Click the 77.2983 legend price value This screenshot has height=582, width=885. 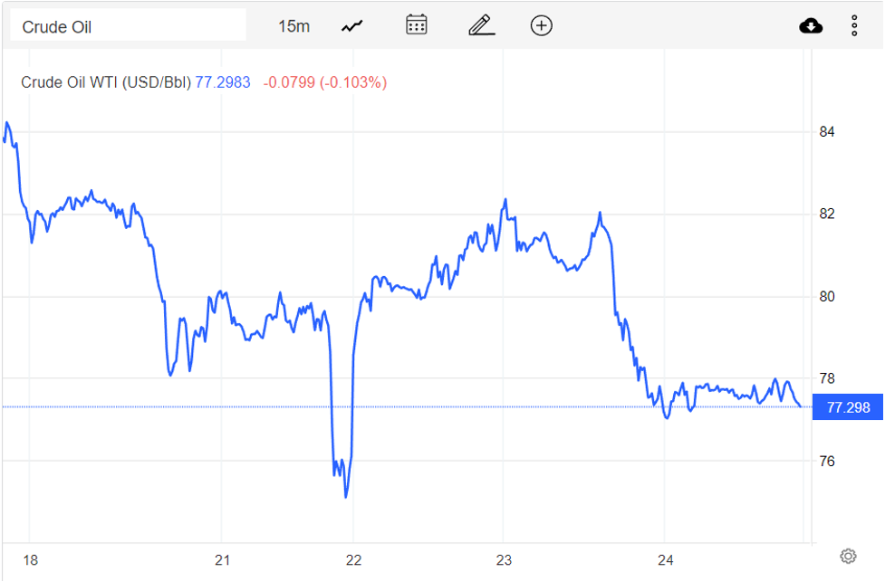pyautogui.click(x=223, y=82)
